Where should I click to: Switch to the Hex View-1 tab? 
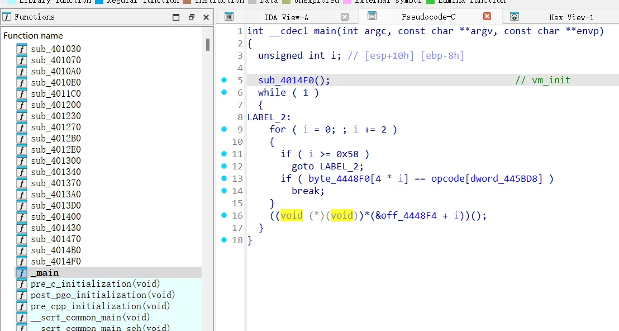click(571, 17)
